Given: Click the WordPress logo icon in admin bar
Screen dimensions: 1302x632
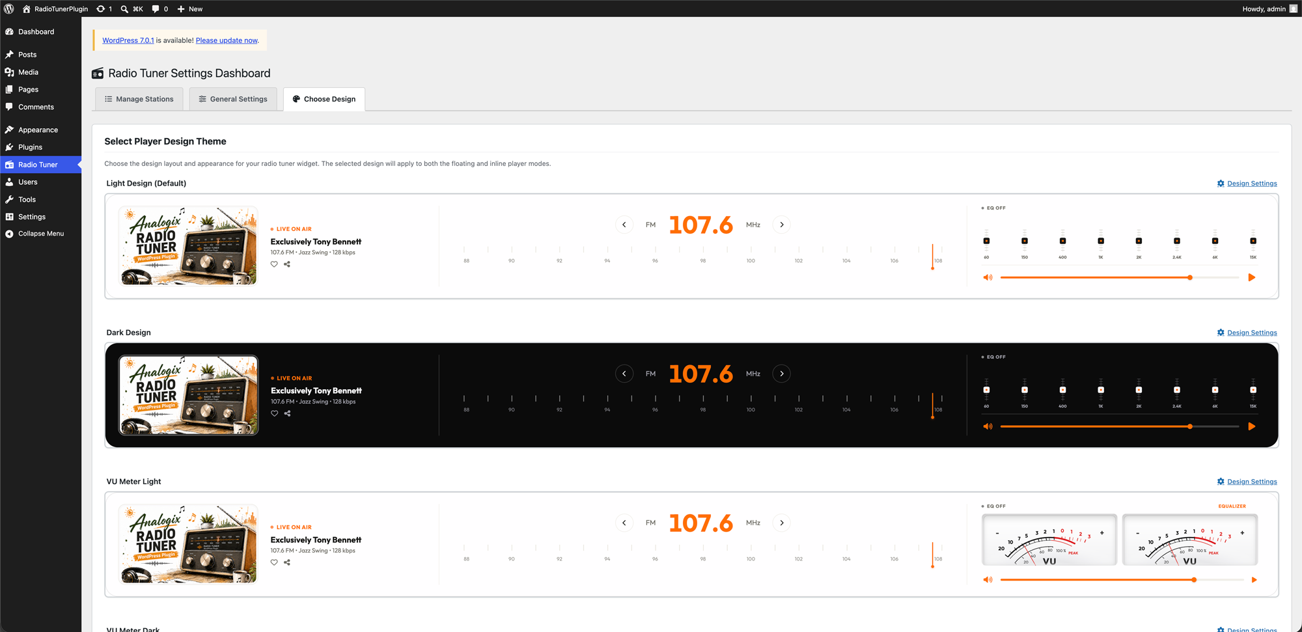Looking at the screenshot, I should coord(9,8).
